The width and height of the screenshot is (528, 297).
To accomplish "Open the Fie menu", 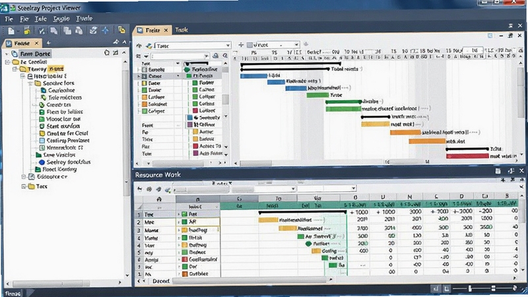I will click(24, 19).
